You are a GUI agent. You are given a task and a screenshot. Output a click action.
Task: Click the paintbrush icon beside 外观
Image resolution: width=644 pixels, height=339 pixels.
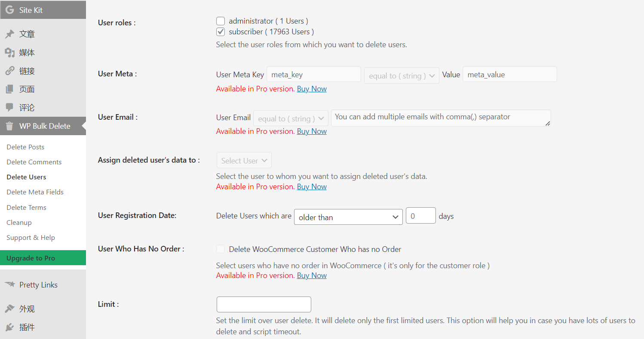[x=9, y=309]
